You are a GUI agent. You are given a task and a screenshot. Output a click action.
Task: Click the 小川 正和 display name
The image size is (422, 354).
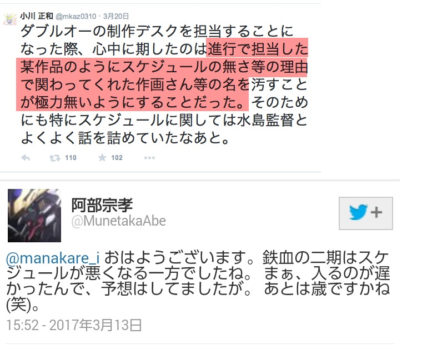[x=37, y=16]
